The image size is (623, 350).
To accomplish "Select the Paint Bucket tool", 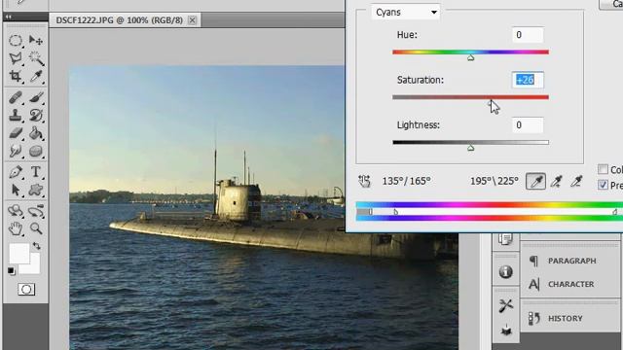I will pyautogui.click(x=36, y=133).
